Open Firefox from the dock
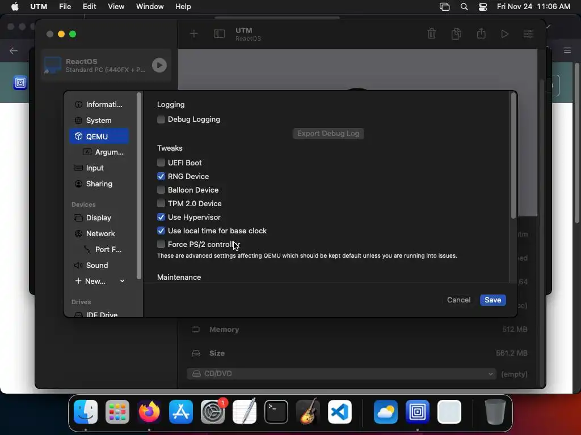 click(149, 412)
